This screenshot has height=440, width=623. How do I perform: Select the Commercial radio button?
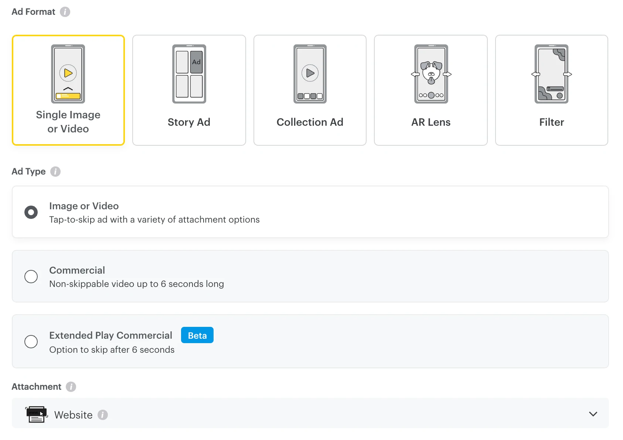pos(31,277)
